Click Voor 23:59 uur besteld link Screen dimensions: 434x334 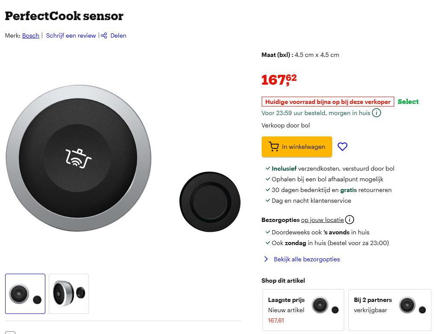[x=315, y=113]
